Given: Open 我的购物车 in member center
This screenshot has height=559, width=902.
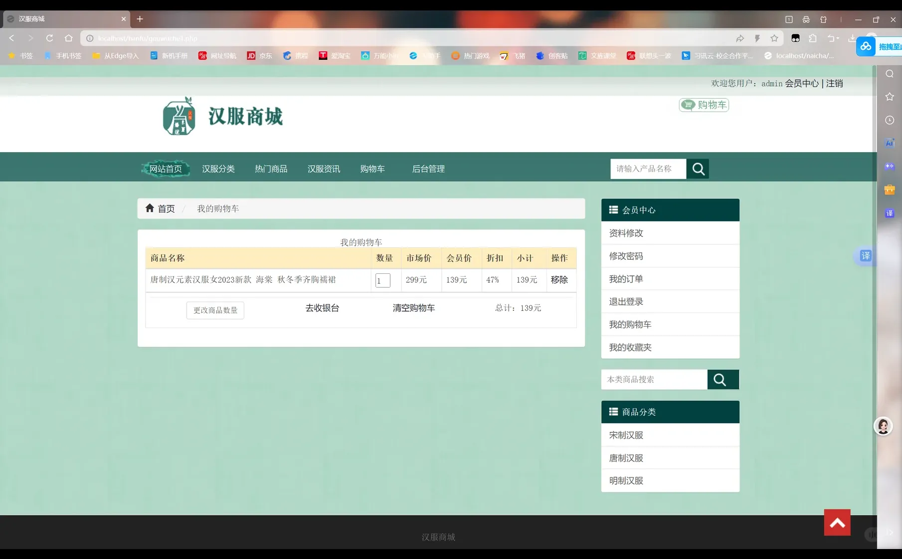Looking at the screenshot, I should coord(670,325).
